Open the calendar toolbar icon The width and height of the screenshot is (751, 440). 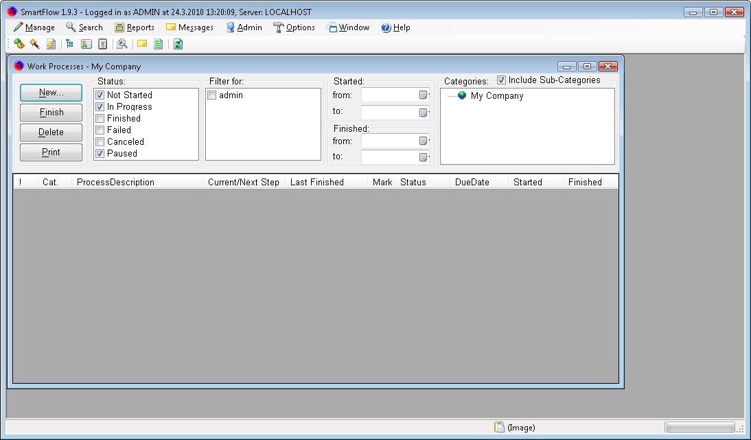point(104,43)
